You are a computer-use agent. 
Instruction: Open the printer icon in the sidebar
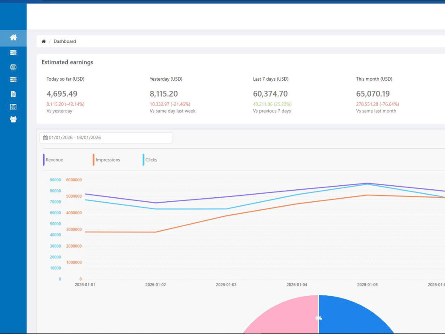[13, 67]
